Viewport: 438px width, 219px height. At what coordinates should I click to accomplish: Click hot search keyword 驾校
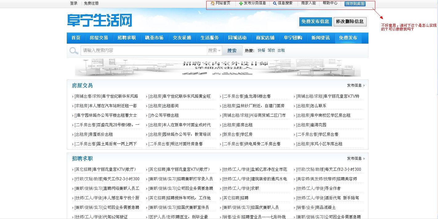271,50
